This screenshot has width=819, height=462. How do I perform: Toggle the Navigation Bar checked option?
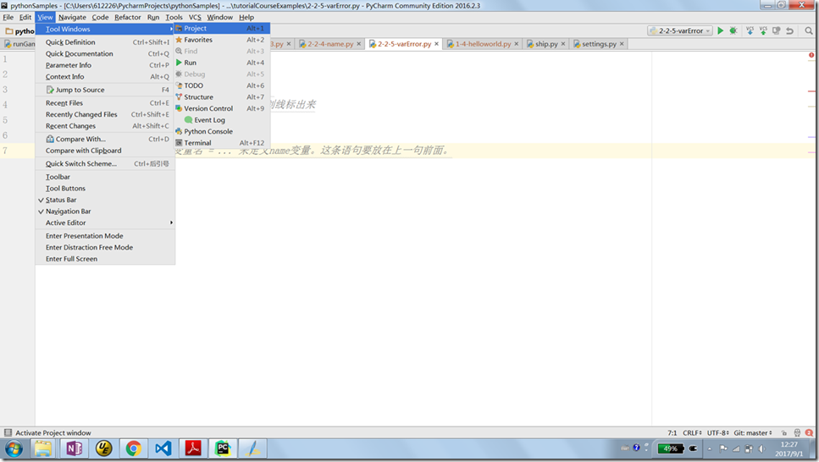pyautogui.click(x=105, y=212)
